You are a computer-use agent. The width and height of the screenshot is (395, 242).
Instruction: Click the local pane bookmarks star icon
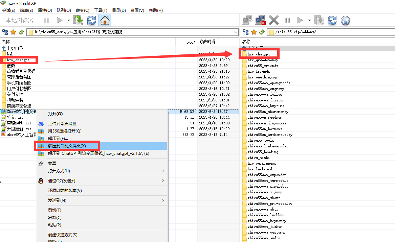click(x=13, y=32)
